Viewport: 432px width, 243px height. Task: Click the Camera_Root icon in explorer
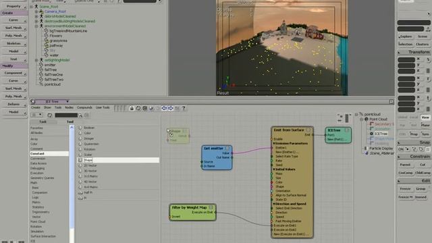click(41, 11)
